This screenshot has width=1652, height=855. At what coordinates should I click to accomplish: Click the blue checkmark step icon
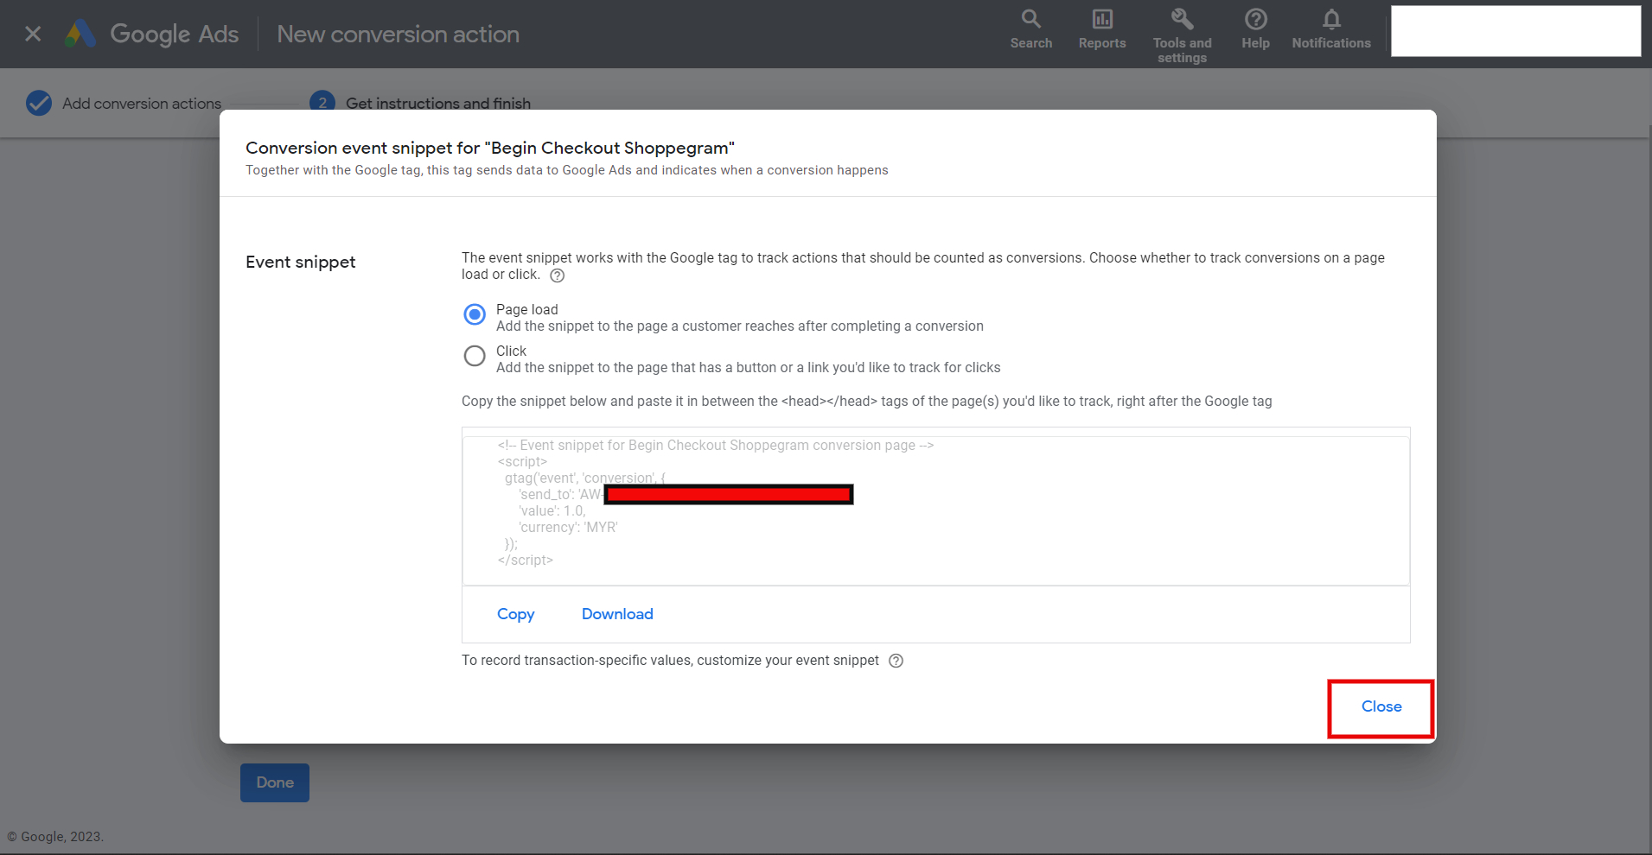[x=39, y=104]
